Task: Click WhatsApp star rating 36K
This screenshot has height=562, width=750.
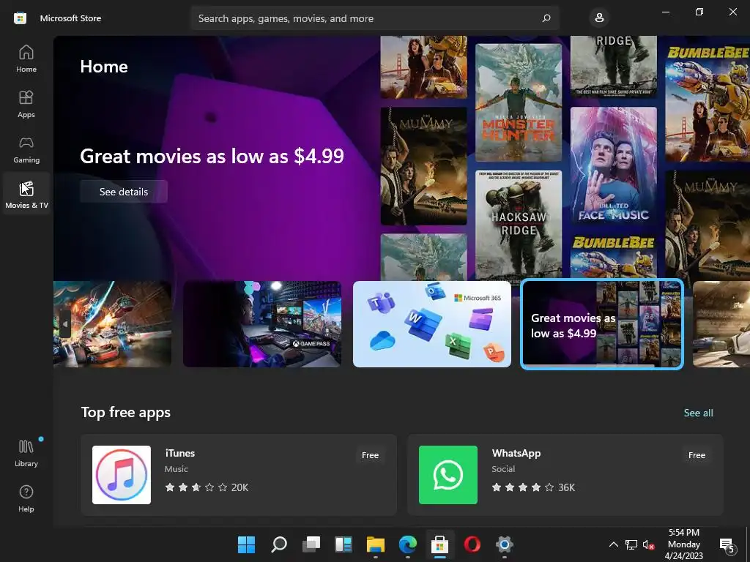Action: [533, 487]
